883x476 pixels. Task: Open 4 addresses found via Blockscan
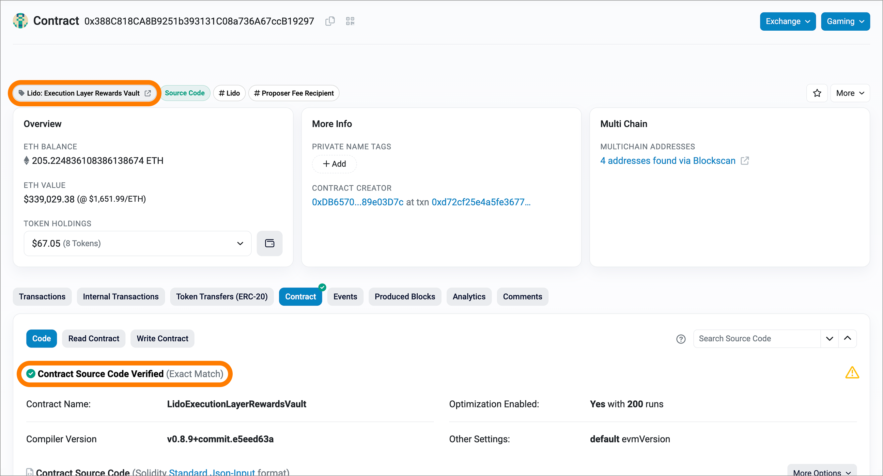pyautogui.click(x=668, y=161)
